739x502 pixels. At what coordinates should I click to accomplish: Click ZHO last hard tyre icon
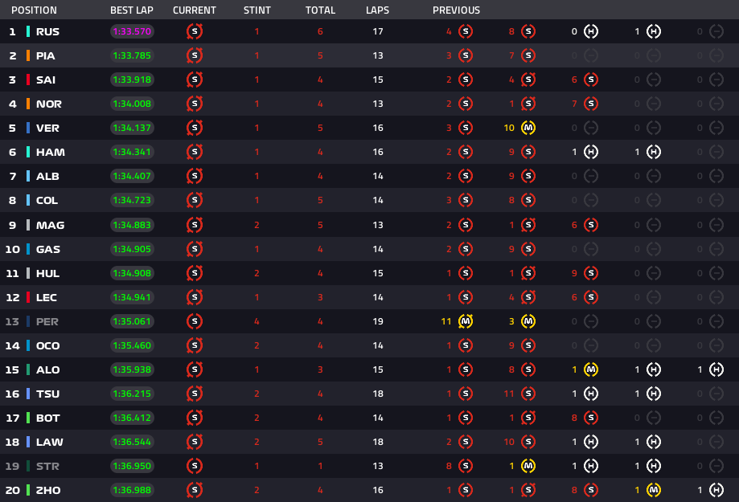click(x=716, y=490)
